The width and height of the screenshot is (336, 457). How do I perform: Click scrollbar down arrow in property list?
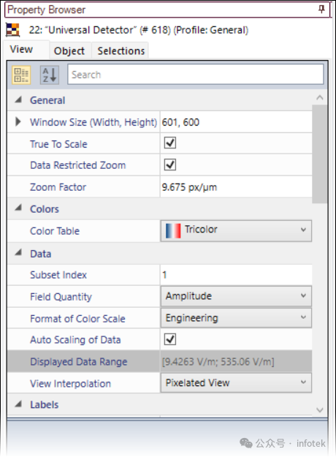pos(320,410)
